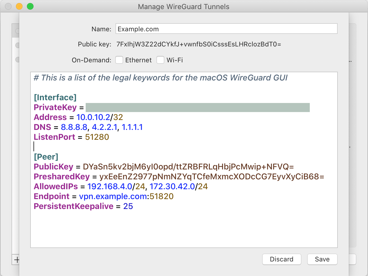The image size is (368, 276).
Task: Click AllowedIPs entry 172.30.42.0
Action: pyautogui.click(x=172, y=186)
